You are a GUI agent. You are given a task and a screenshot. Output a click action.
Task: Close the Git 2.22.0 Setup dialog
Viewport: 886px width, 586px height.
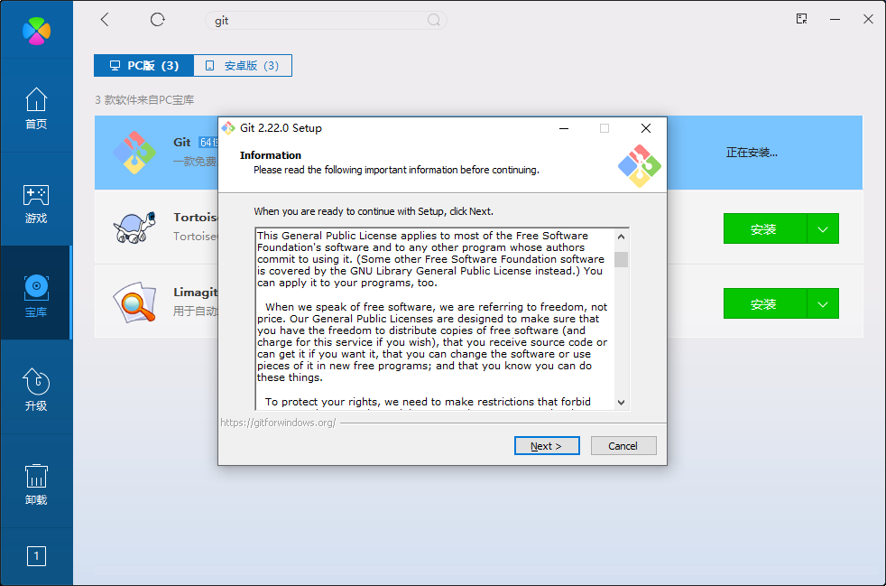coord(646,128)
